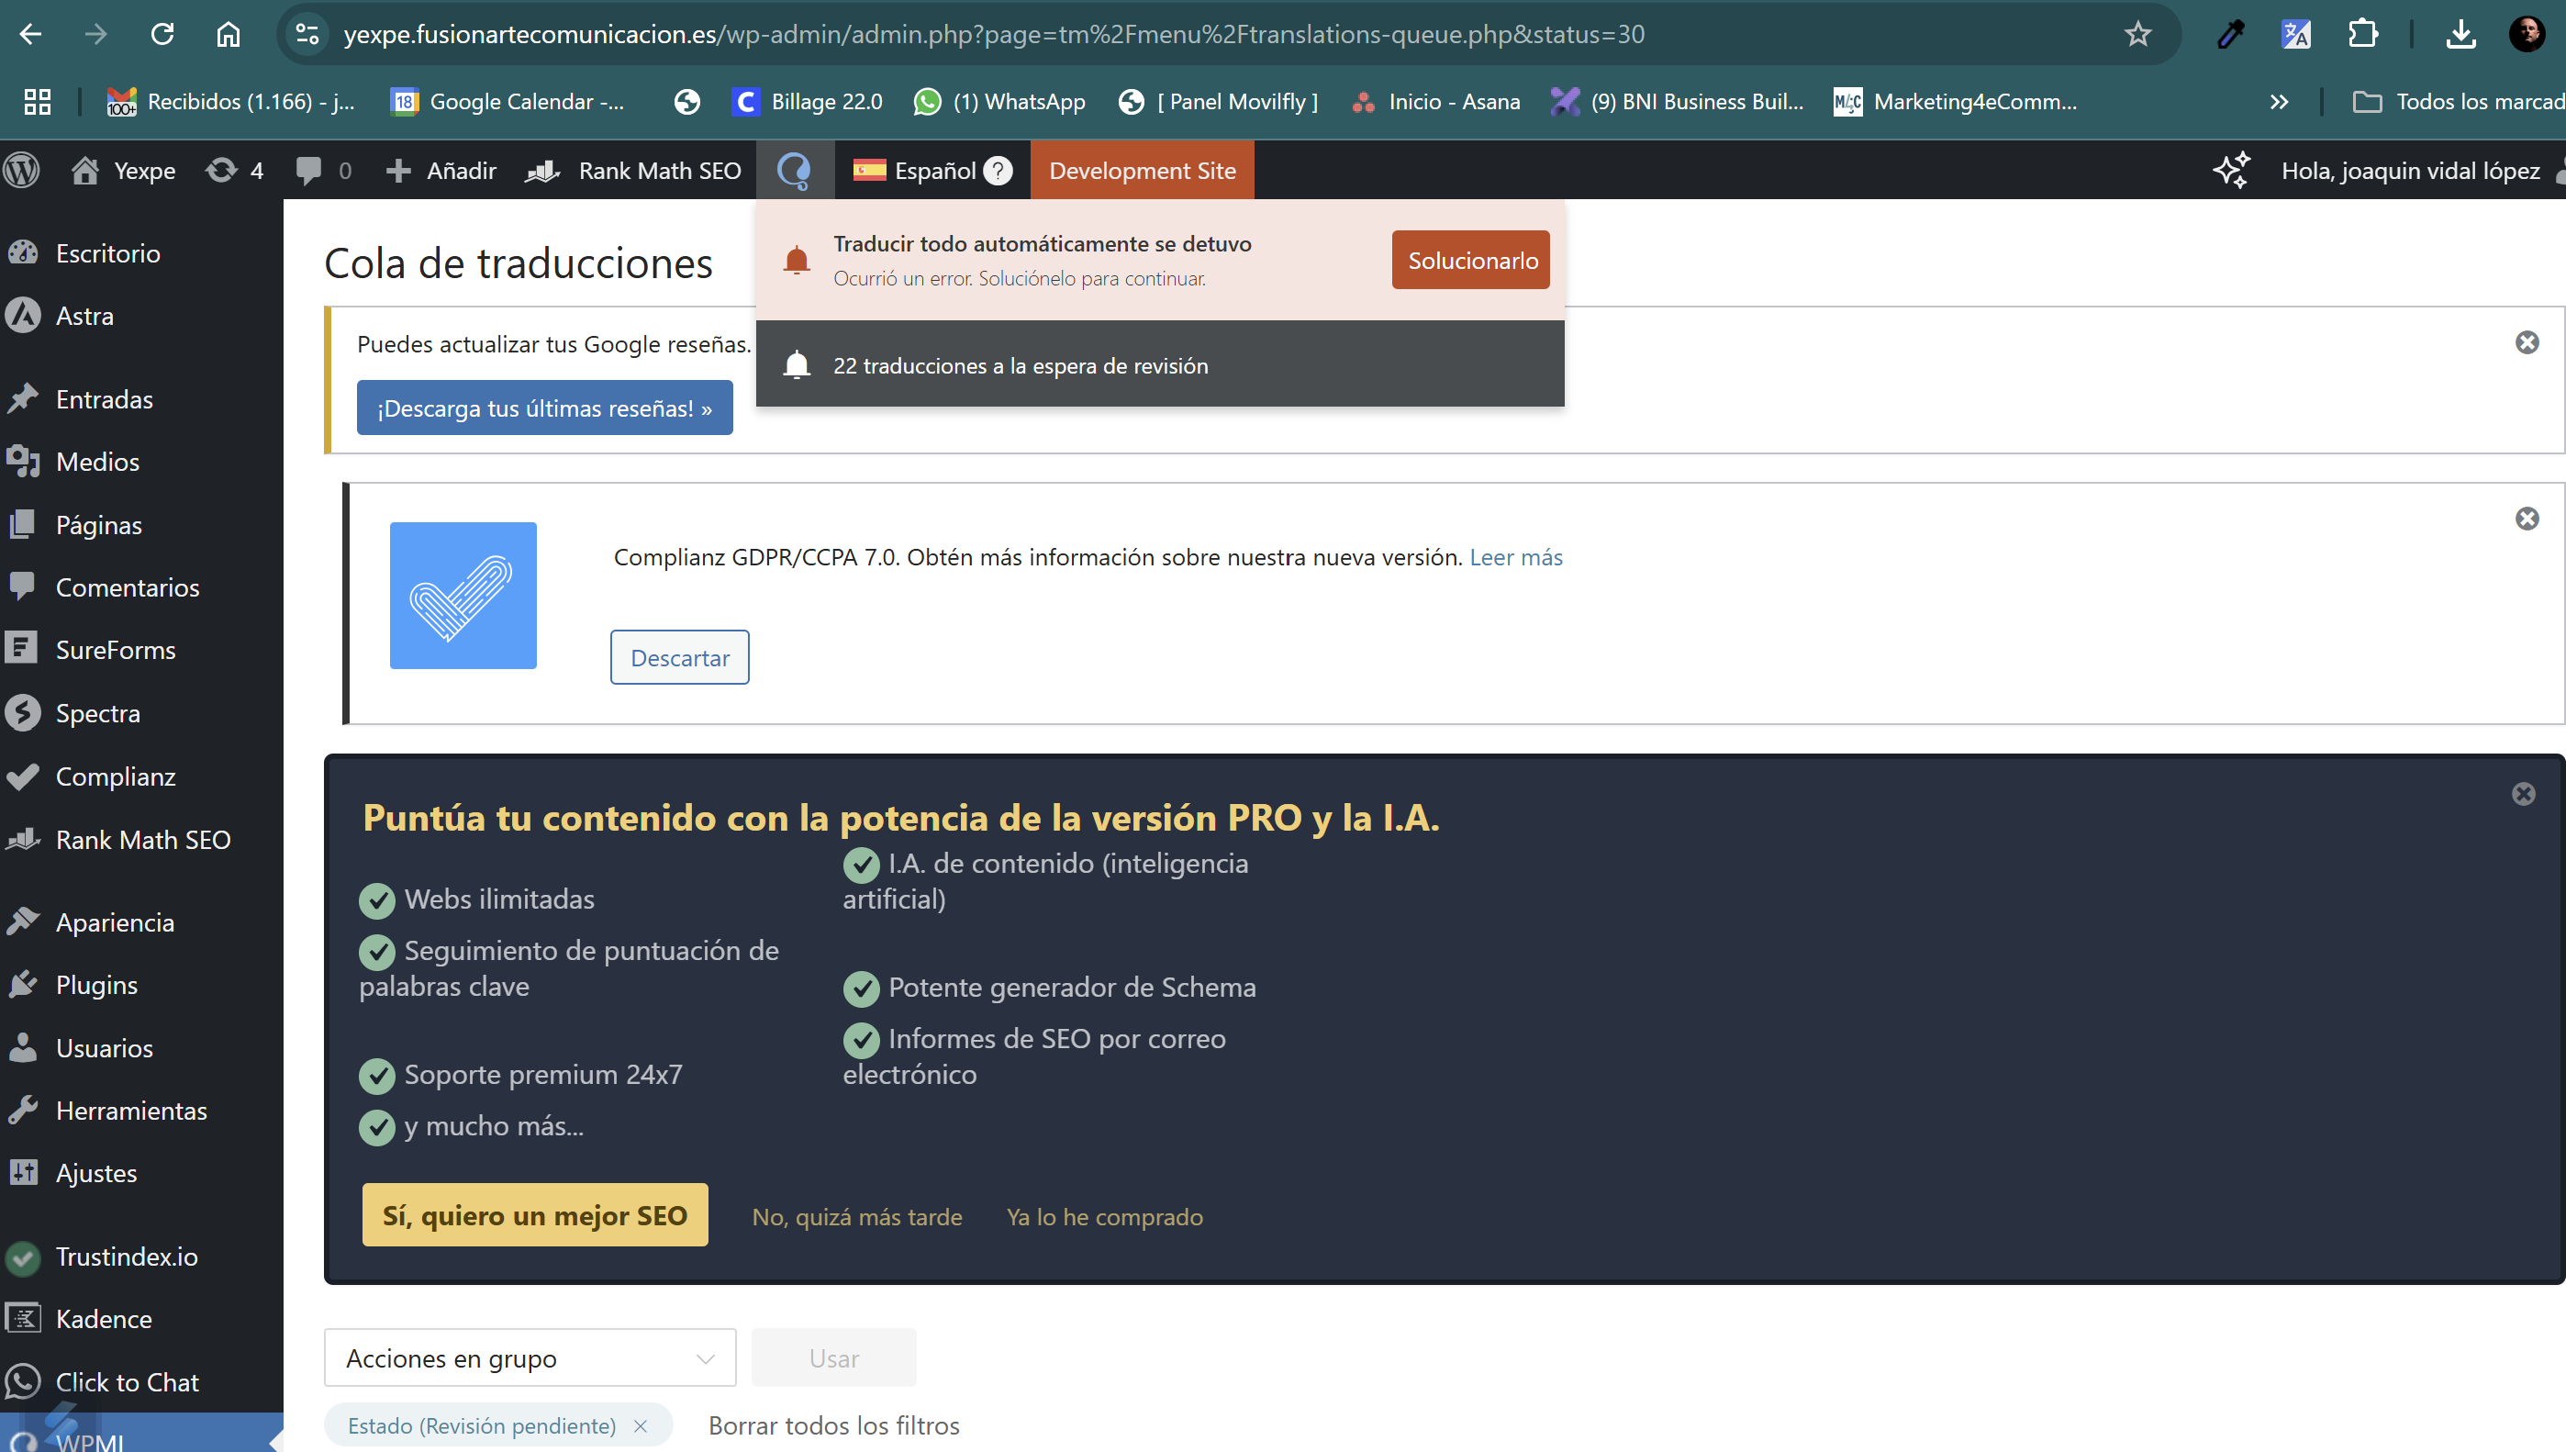This screenshot has height=1452, width=2566.
Task: Click the WPML translation status icon in admin bar
Action: click(794, 171)
